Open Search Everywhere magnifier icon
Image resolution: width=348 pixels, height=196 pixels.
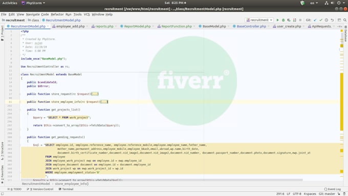[345, 20]
